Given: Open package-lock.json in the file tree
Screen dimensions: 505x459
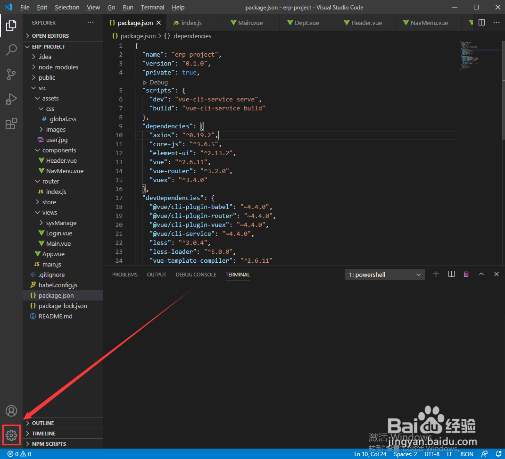Looking at the screenshot, I should [x=63, y=306].
